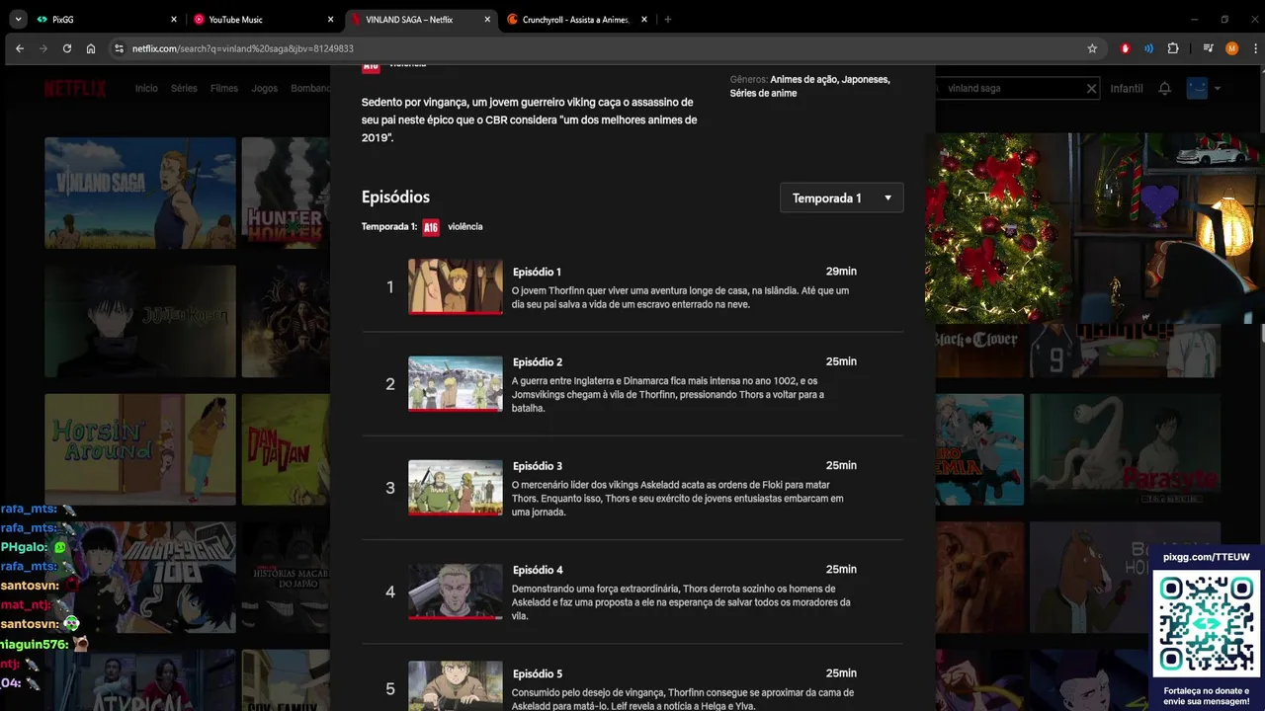Go back to the previous browser page
The height and width of the screenshot is (711, 1265).
[19, 48]
